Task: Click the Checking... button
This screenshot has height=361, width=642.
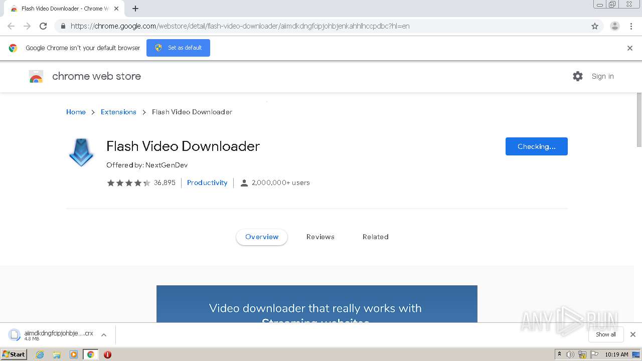Action: (x=536, y=146)
